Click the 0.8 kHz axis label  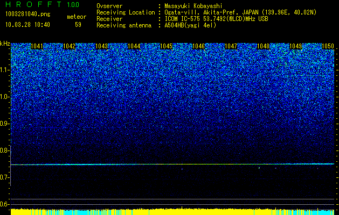coord(4,150)
